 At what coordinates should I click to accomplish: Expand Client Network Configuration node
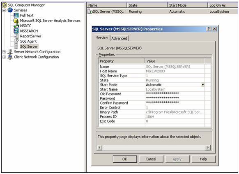coord(4,57)
